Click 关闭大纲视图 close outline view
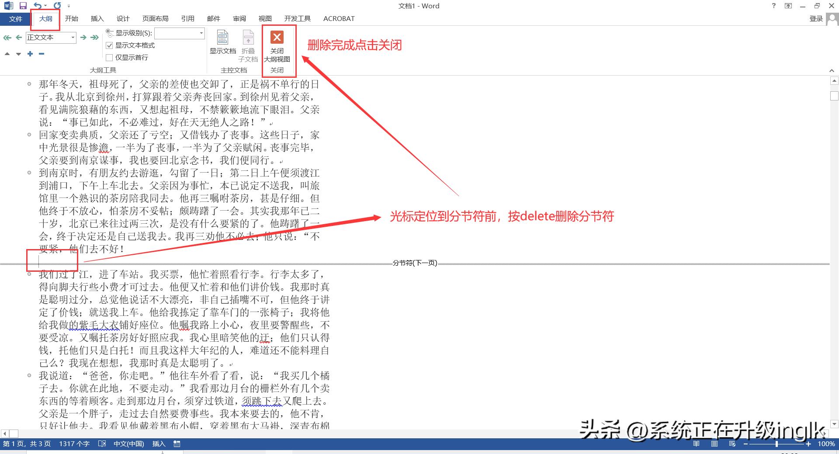The image size is (839, 454). [277, 46]
